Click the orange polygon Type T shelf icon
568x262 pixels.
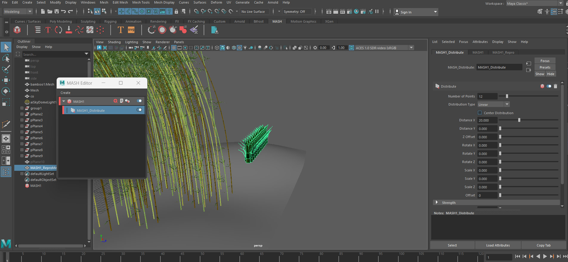(x=120, y=30)
